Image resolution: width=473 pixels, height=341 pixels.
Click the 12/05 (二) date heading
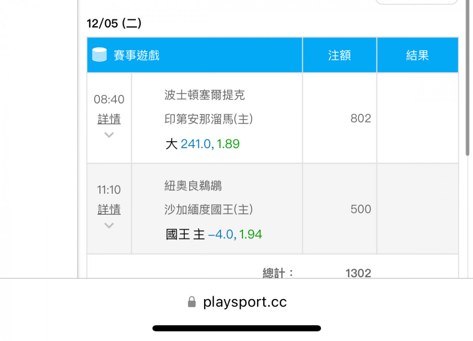(x=114, y=23)
